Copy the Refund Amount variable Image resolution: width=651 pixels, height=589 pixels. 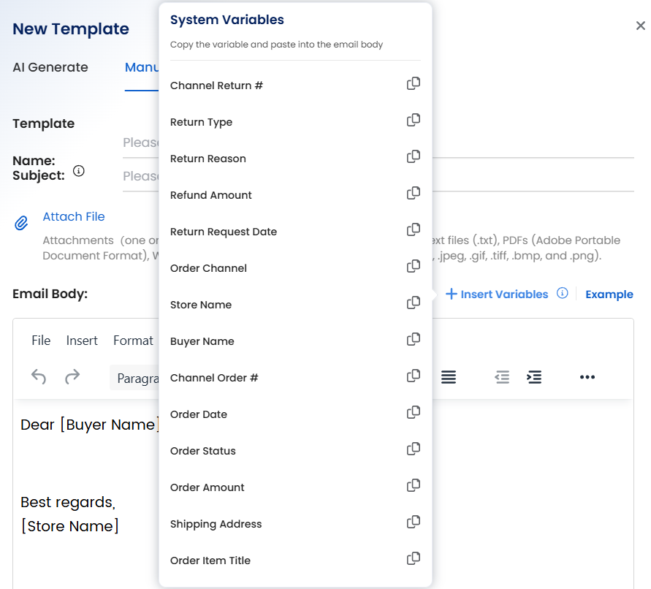pyautogui.click(x=413, y=194)
